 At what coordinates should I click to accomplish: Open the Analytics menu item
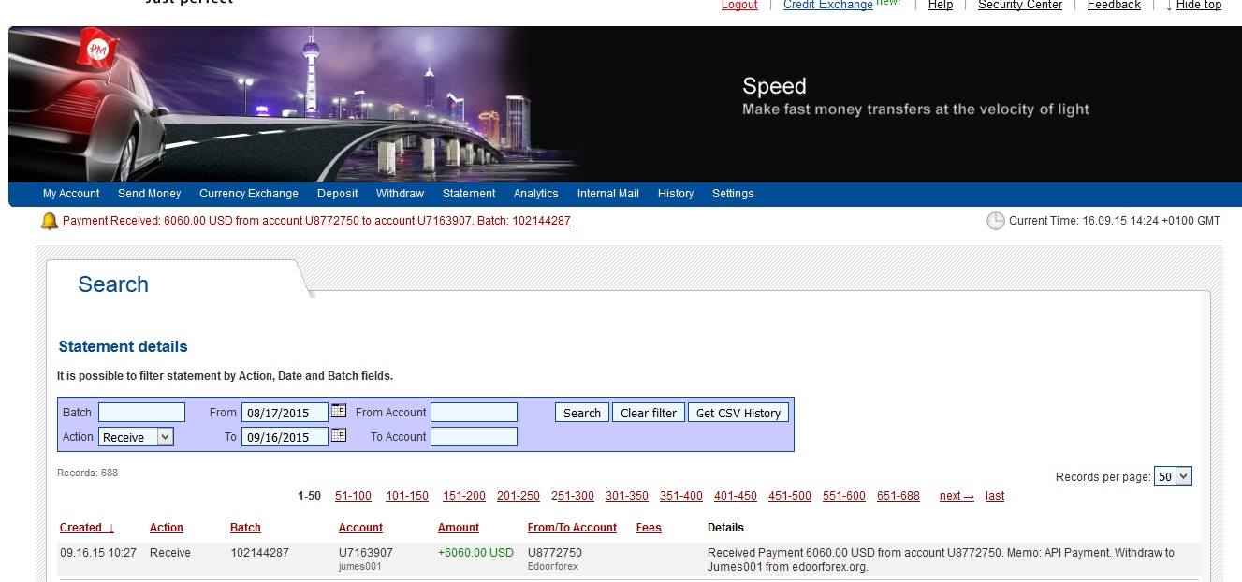535,194
